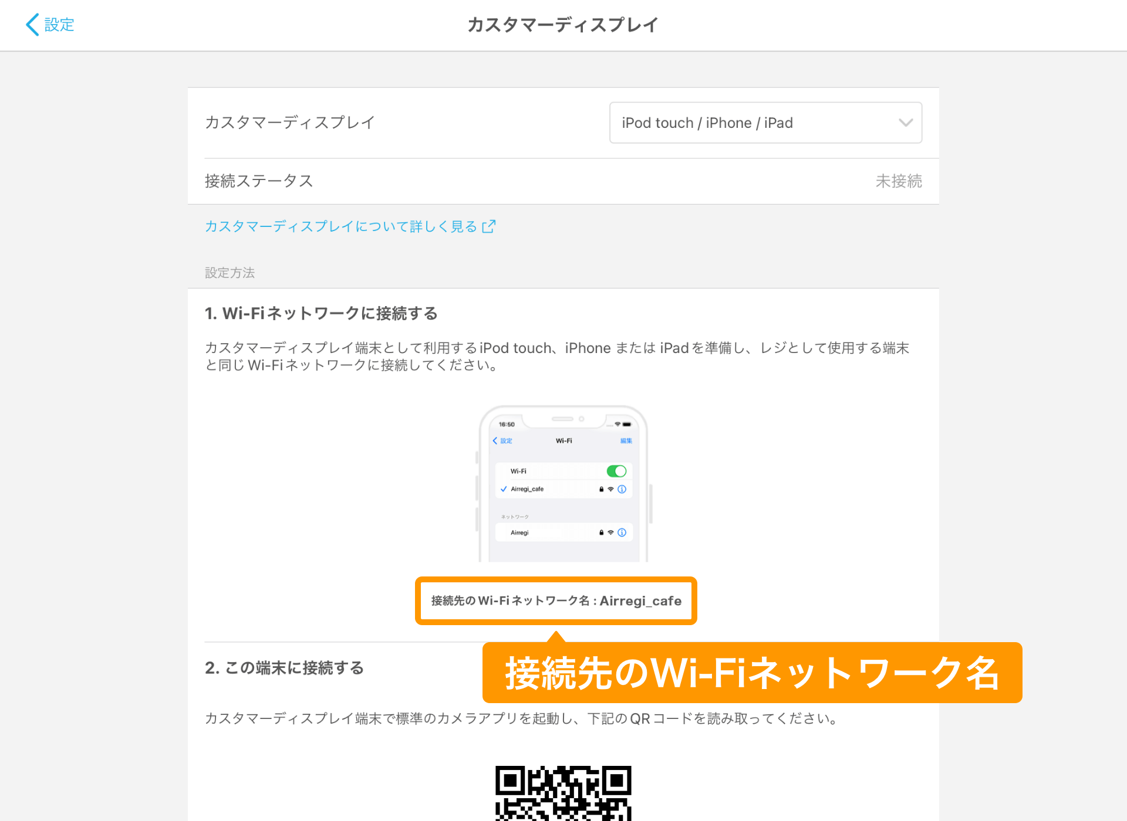Scroll down to view the QR code fully
This screenshot has height=821, width=1127.
(x=563, y=787)
